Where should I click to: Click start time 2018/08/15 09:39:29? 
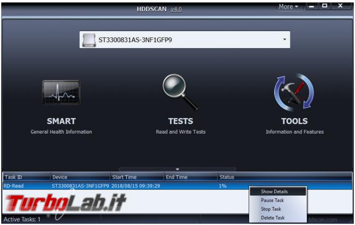[135, 186]
